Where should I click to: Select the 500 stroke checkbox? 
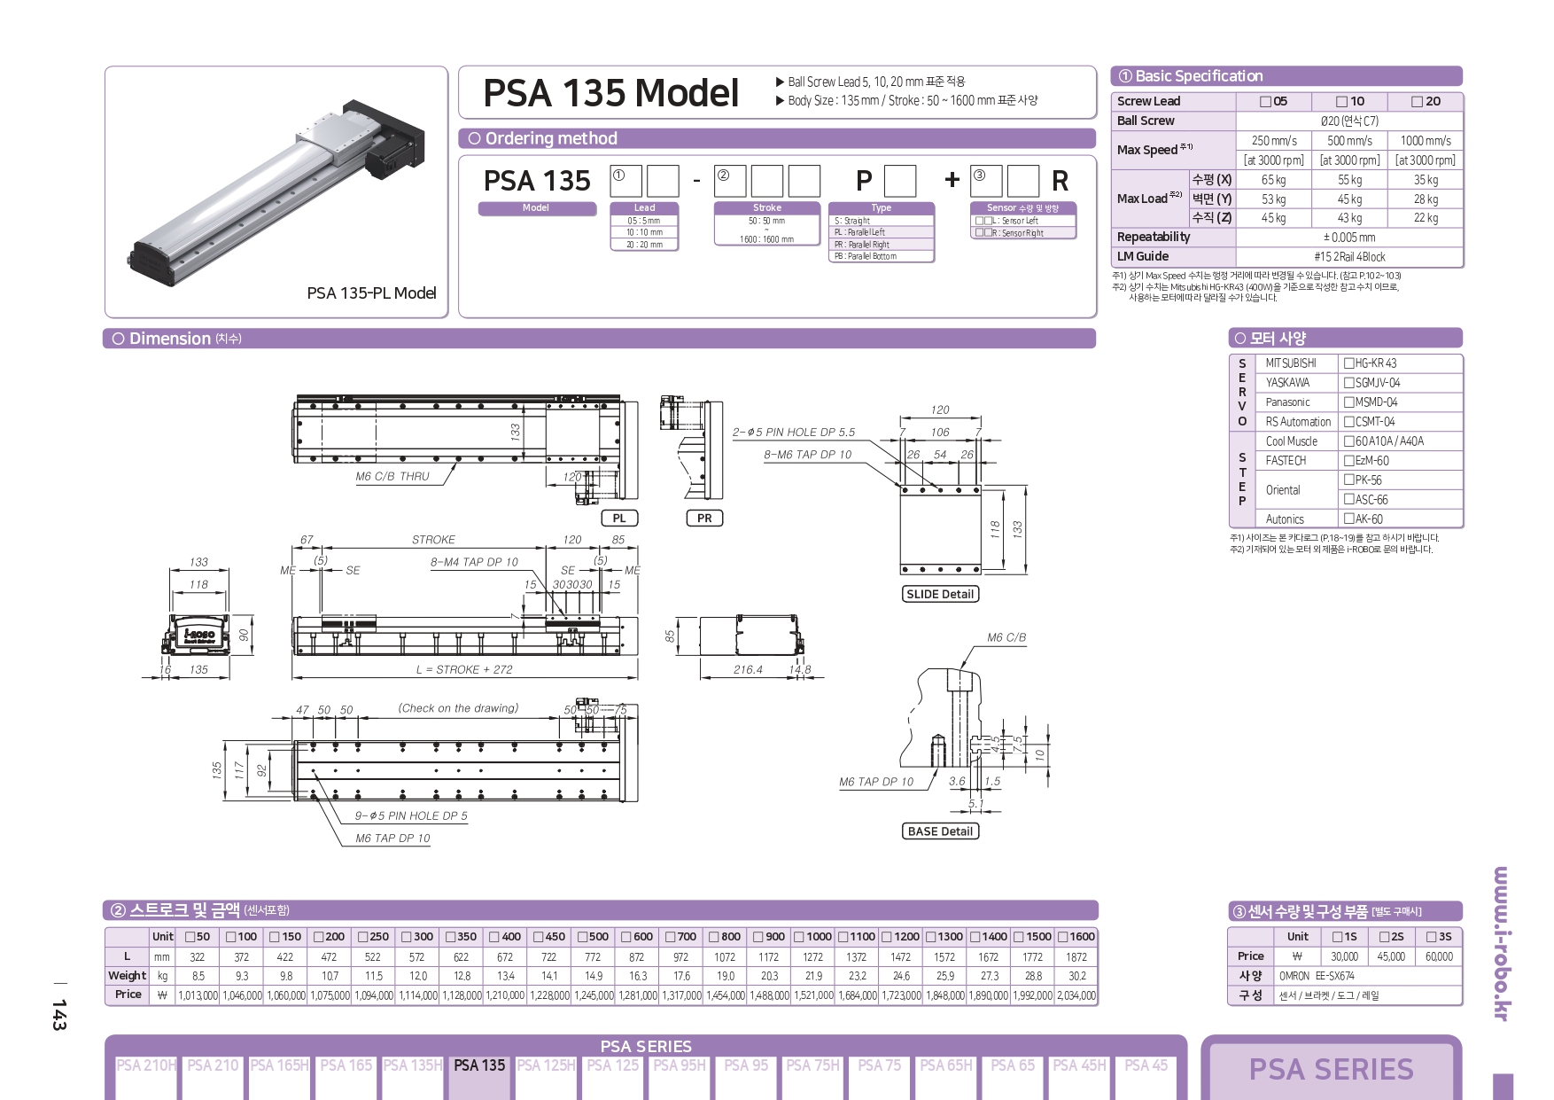pyautogui.click(x=583, y=937)
